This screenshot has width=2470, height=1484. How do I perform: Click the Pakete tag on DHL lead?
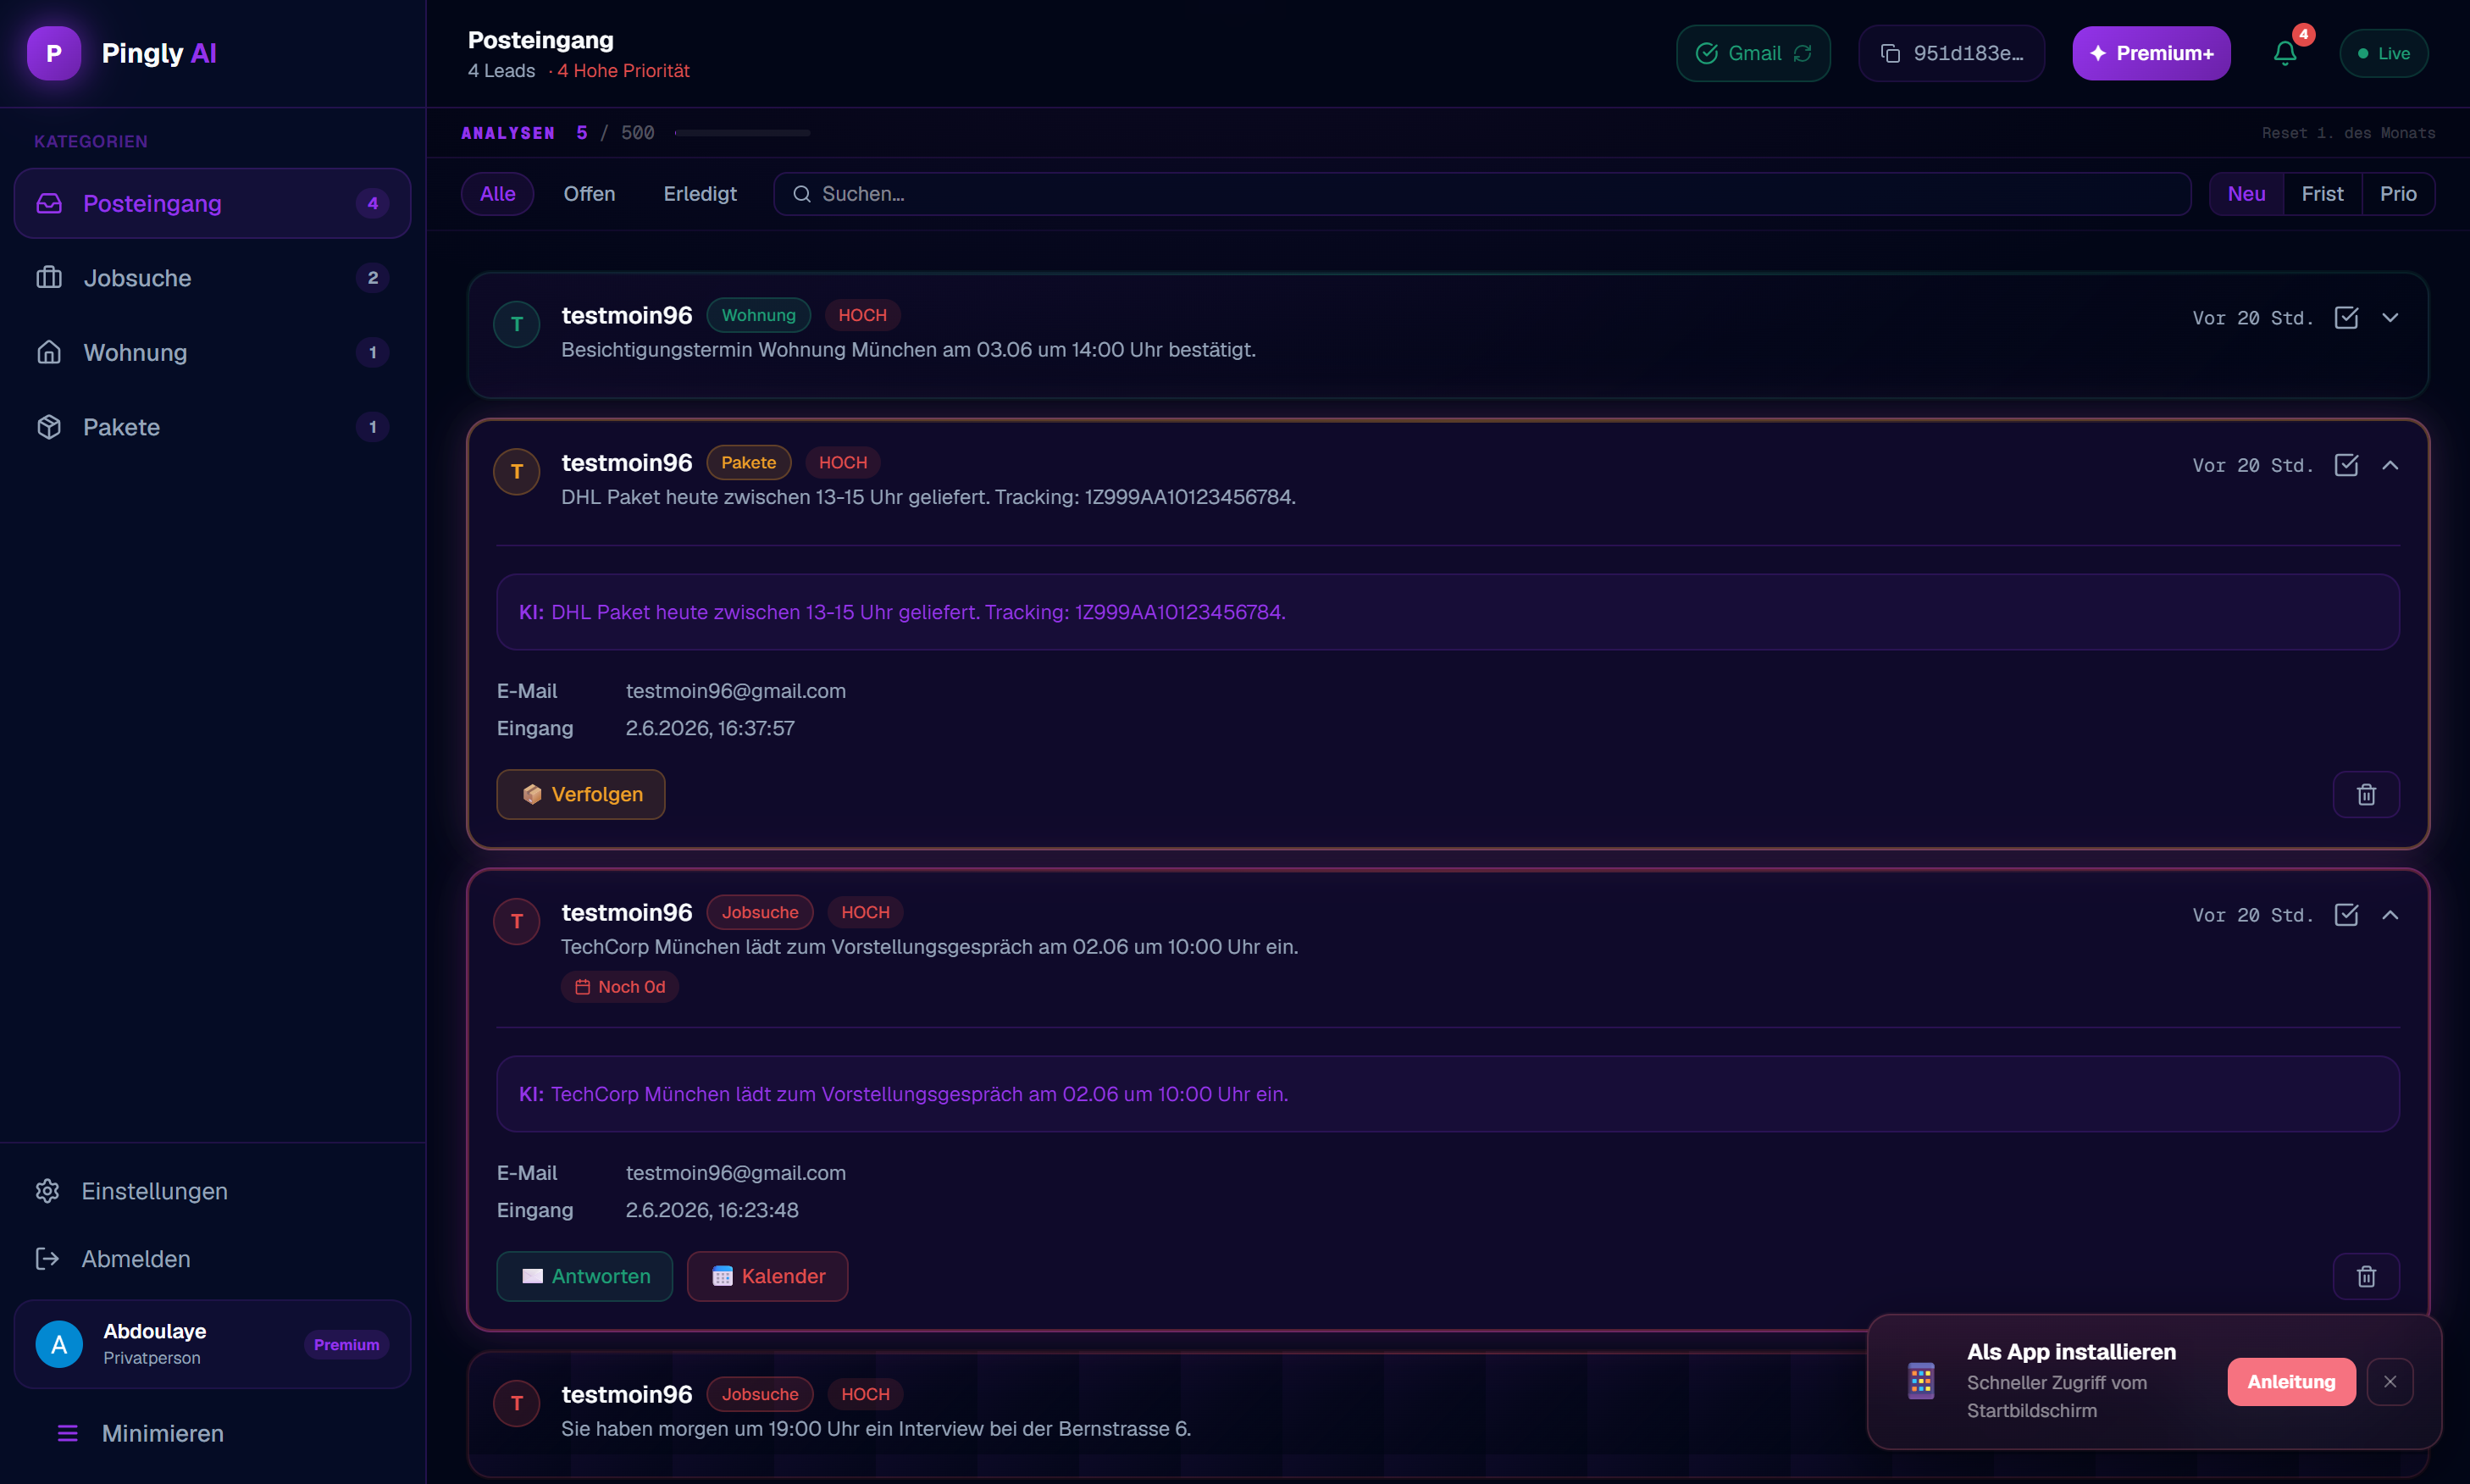pos(748,462)
